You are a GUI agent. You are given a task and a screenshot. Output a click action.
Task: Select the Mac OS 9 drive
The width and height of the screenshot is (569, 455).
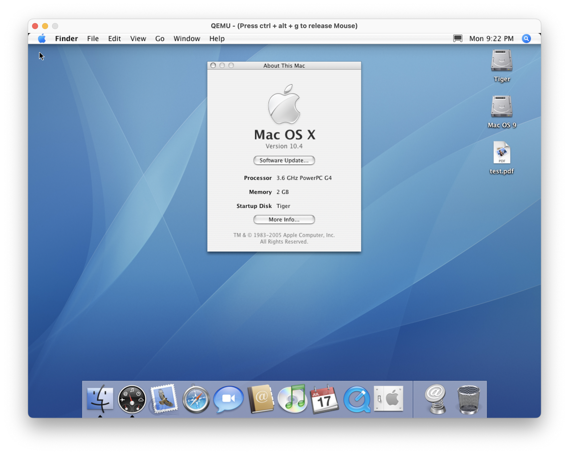click(x=502, y=107)
